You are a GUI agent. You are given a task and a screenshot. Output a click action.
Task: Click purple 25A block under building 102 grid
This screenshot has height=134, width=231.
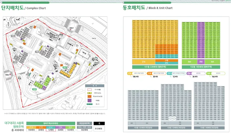coord(201,62)
